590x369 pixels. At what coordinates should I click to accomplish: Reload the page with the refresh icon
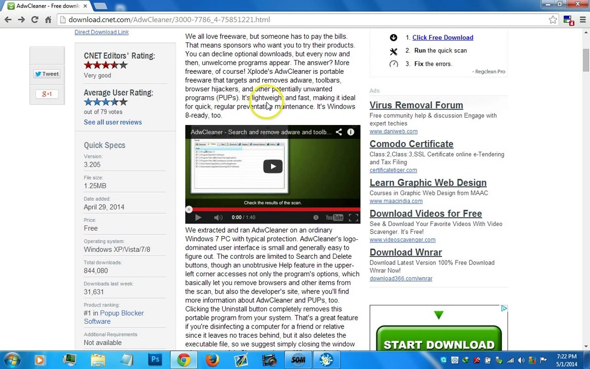point(35,19)
